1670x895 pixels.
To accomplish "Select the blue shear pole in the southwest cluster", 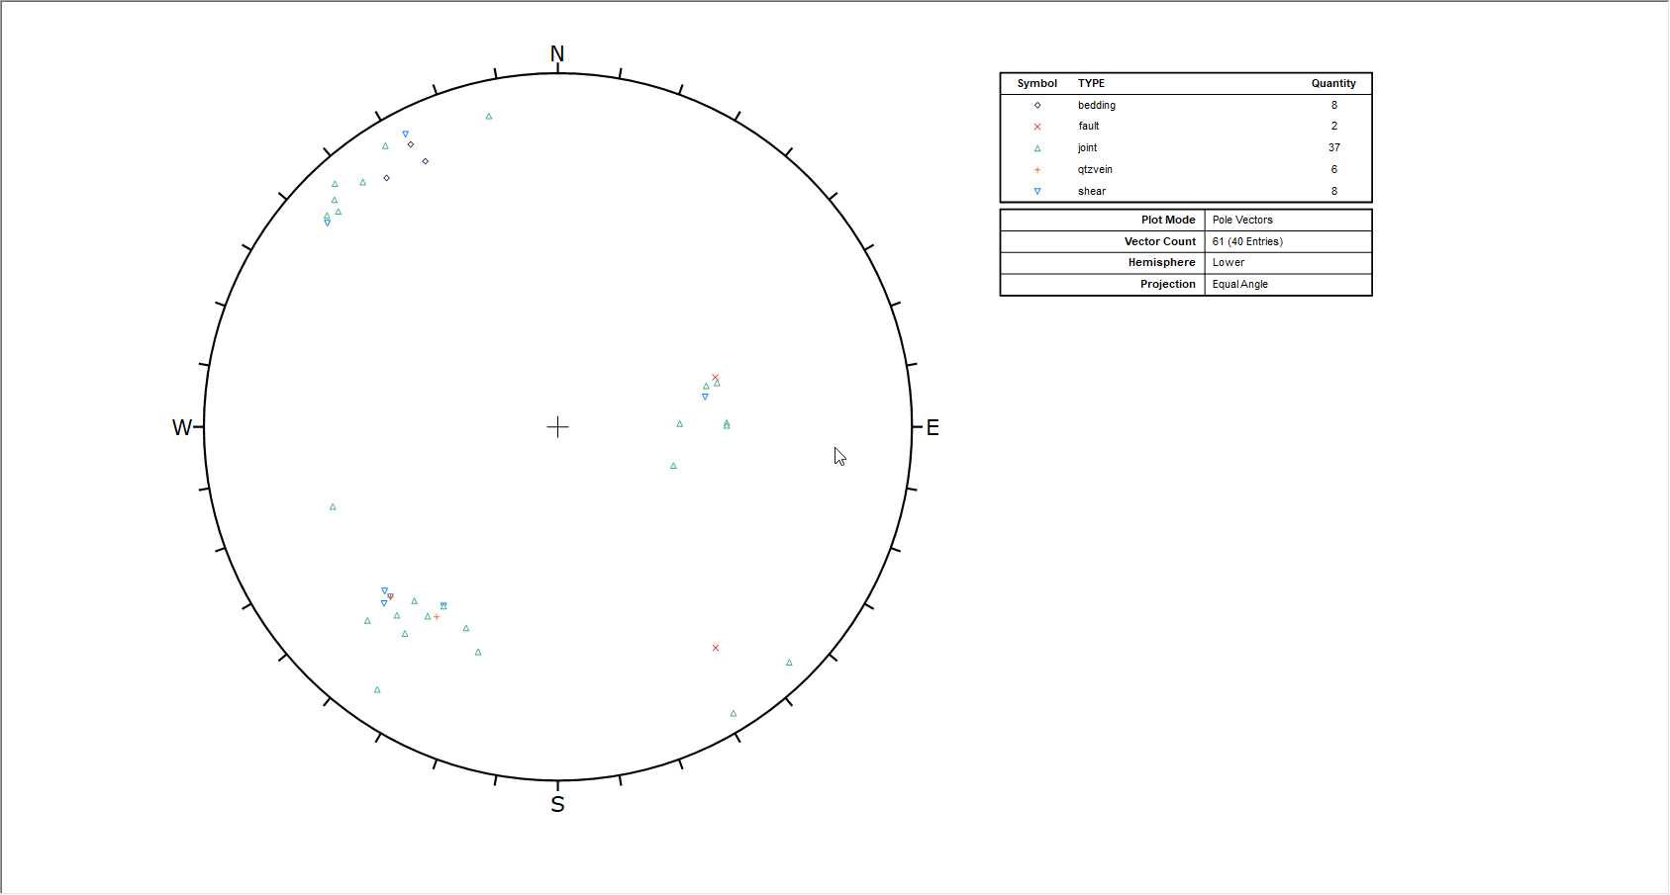I will [385, 589].
